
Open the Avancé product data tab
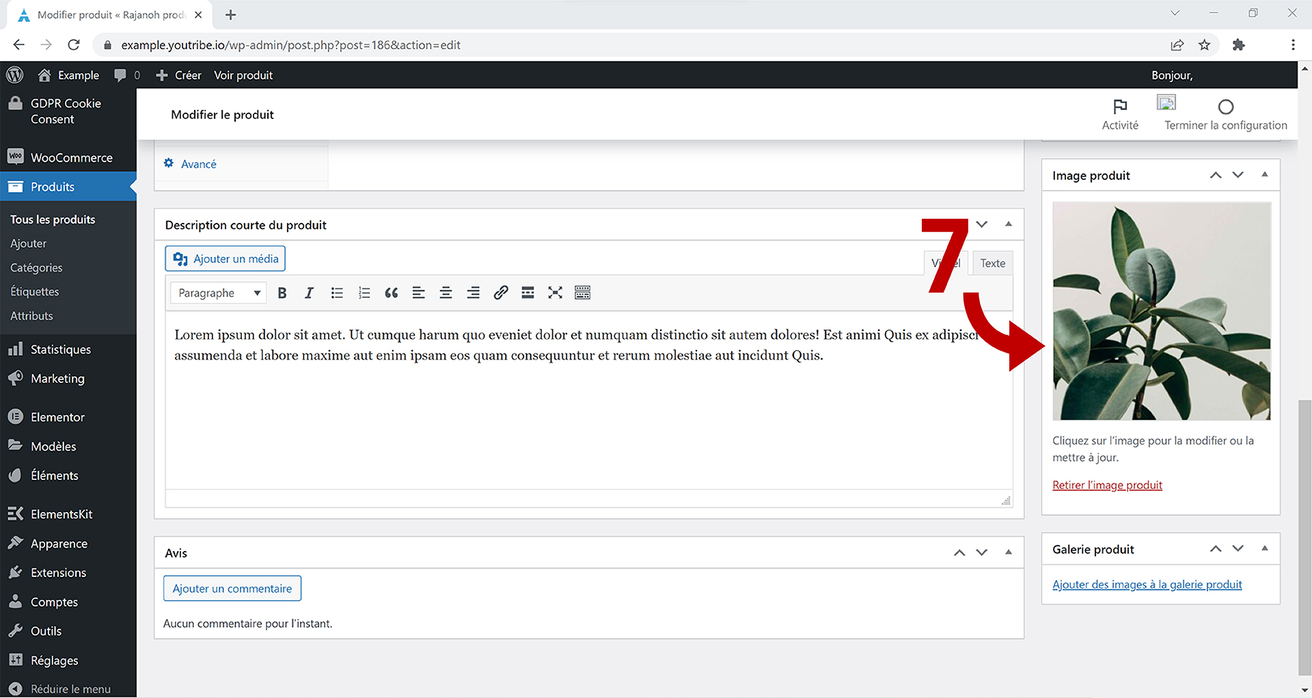198,163
